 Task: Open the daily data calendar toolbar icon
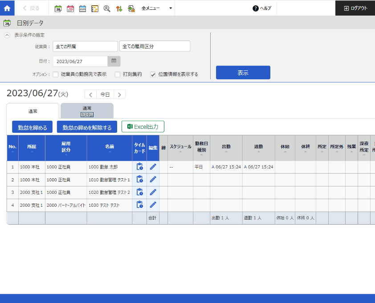(58, 9)
